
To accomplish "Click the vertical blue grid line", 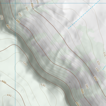I will point(15,53).
